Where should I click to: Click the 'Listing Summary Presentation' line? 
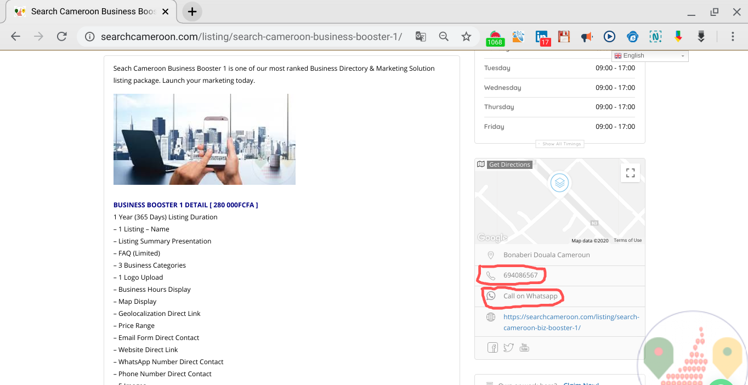point(162,241)
